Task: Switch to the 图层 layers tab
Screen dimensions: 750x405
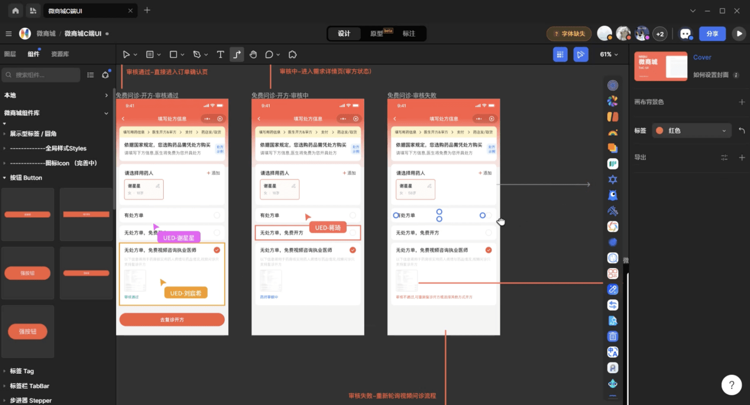Action: (10, 54)
